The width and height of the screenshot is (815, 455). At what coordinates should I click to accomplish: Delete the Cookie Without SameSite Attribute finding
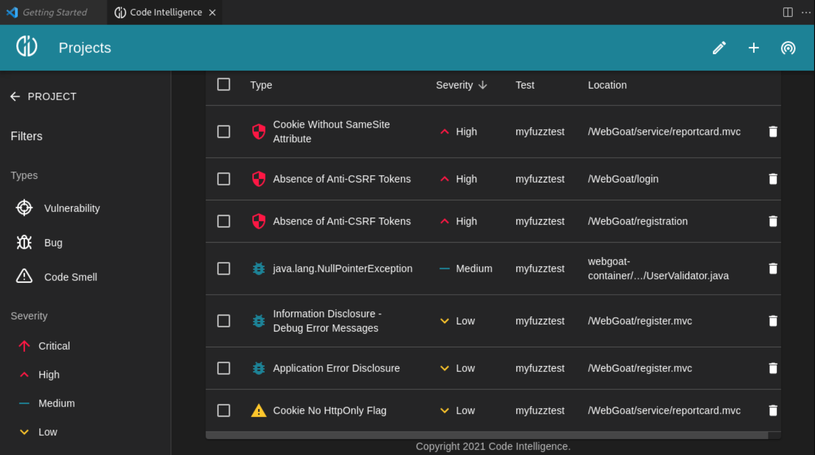pyautogui.click(x=773, y=132)
